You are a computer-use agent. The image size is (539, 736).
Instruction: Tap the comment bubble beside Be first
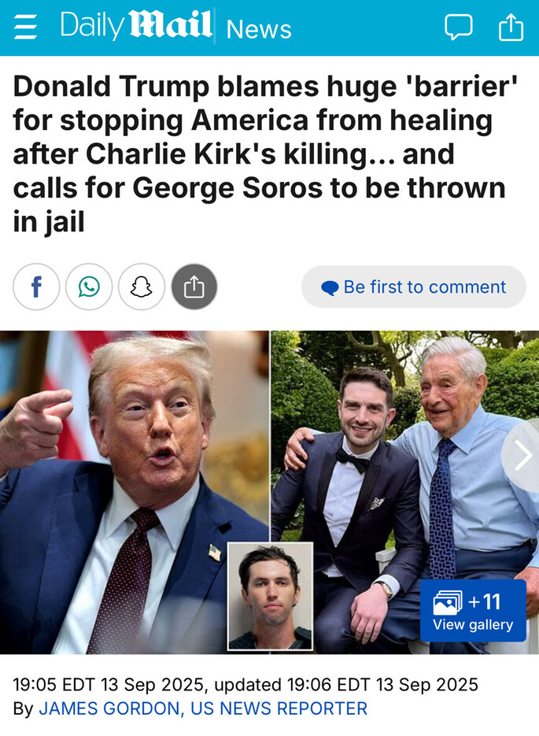[330, 288]
